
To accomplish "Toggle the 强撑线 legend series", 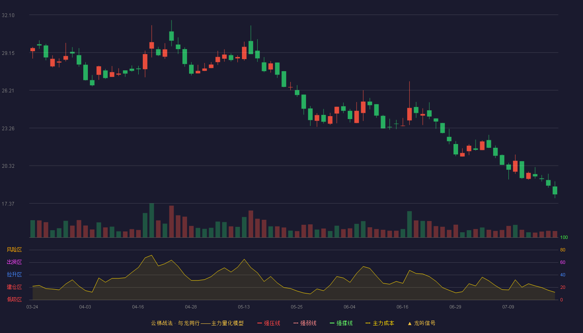I will [x=341, y=323].
